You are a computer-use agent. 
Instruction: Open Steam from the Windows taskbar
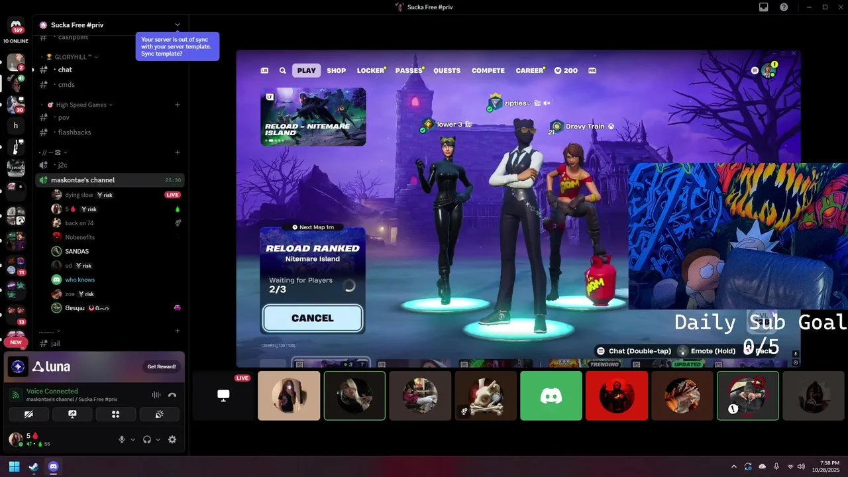coord(34,466)
